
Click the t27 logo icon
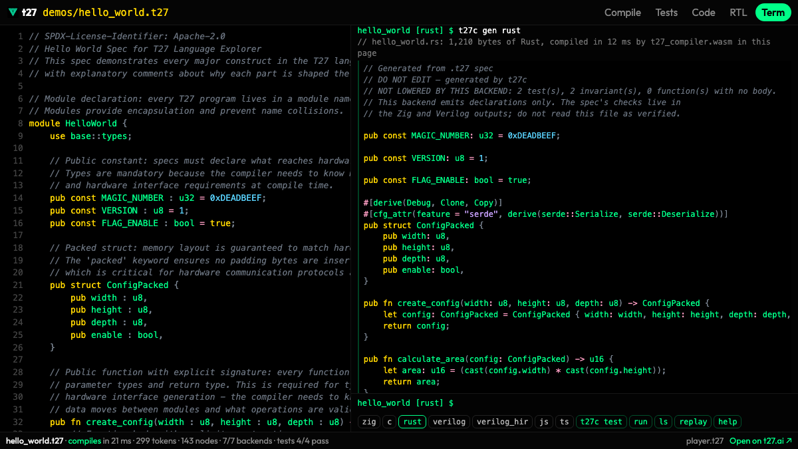13,13
